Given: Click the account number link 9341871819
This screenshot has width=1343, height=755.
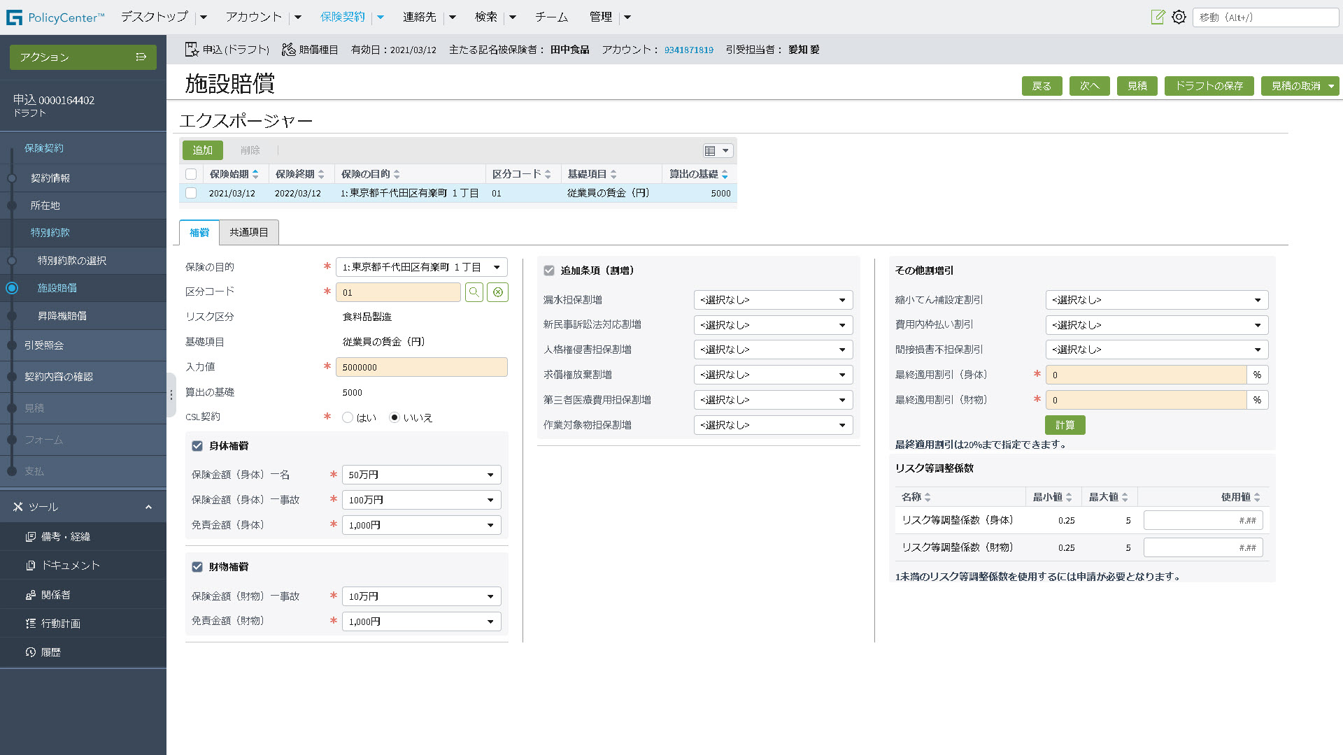Looking at the screenshot, I should (688, 50).
